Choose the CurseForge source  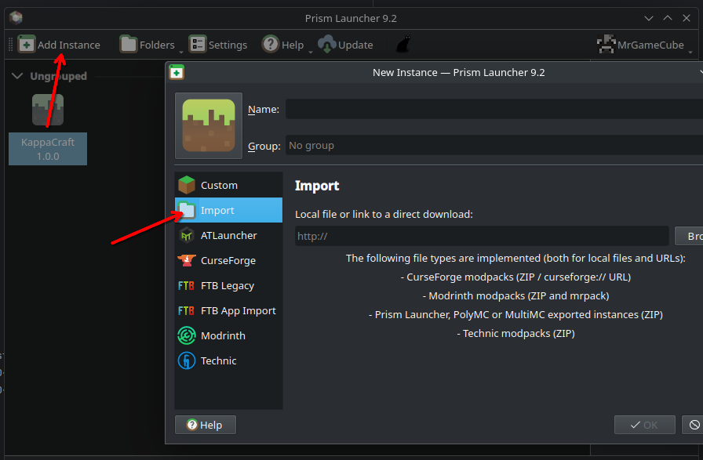(x=228, y=260)
